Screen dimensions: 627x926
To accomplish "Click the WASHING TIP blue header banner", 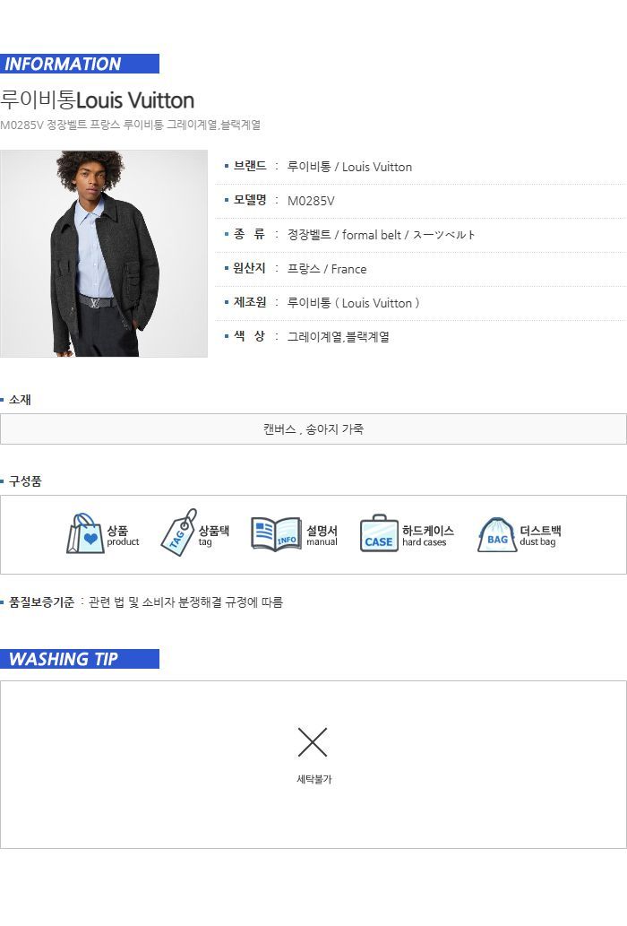I will 80,659.
